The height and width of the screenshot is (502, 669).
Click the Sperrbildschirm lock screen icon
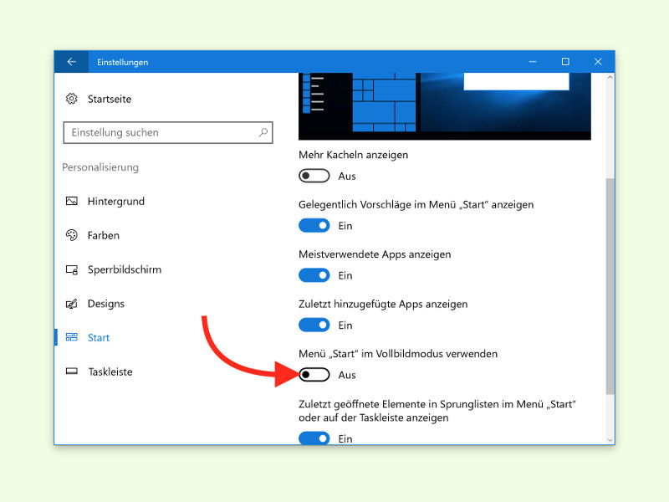coord(72,269)
